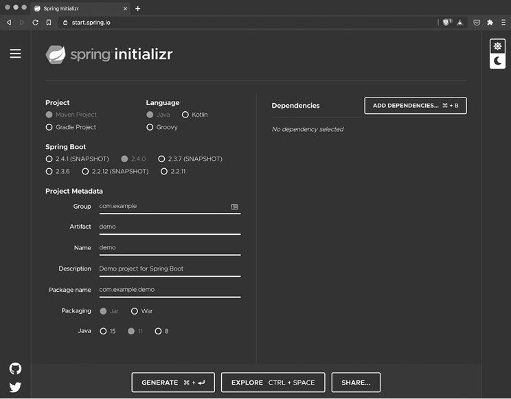Click the Explore button
This screenshot has height=399, width=511.
pyautogui.click(x=273, y=383)
